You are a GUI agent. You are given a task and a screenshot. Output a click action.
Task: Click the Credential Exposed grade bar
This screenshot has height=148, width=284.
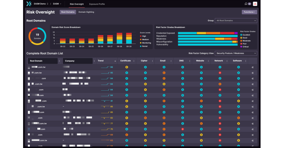click(207, 33)
